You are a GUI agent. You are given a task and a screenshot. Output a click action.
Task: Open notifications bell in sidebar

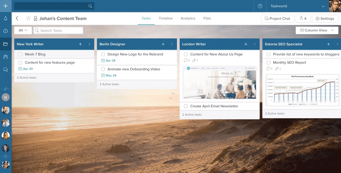coord(6,18)
